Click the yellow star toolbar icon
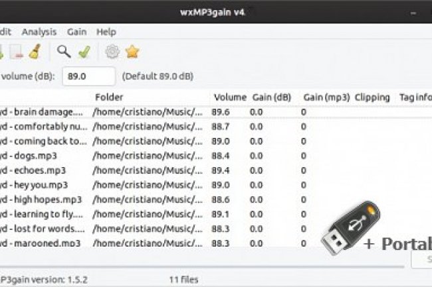 click(x=132, y=52)
